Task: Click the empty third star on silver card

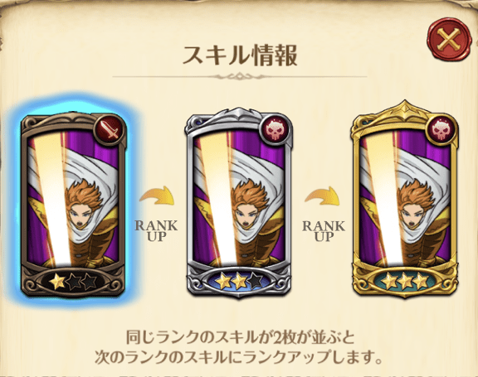Action: click(255, 281)
